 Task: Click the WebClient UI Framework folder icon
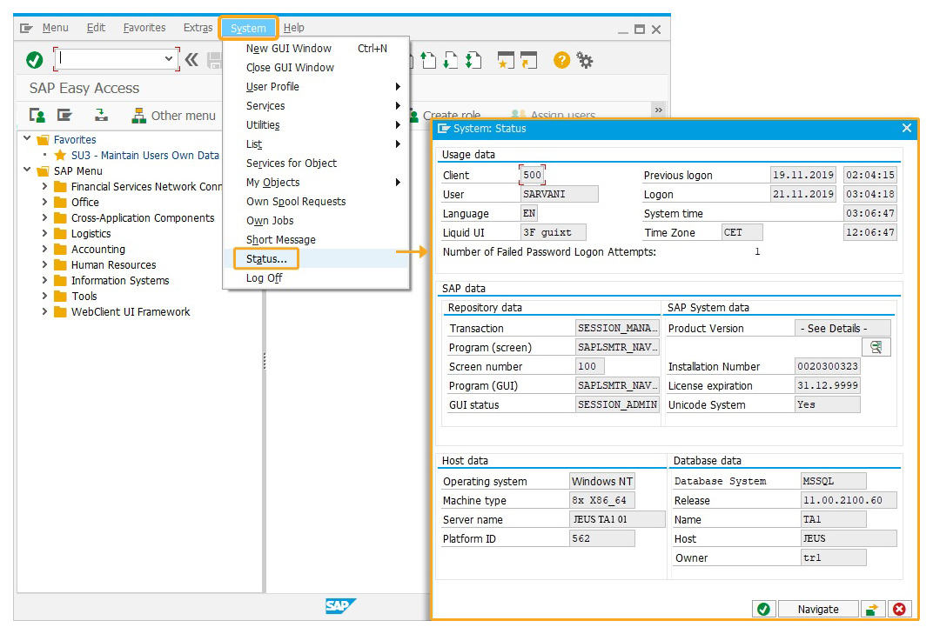[x=60, y=311]
